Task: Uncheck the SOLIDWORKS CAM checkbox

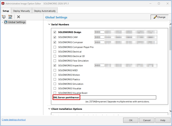Action: 55,37
